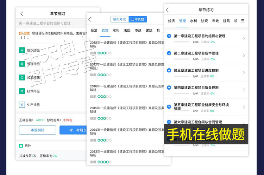Open 第五章 chapter via its right chevron
This screenshot has width=264, height=175.
tap(244, 107)
